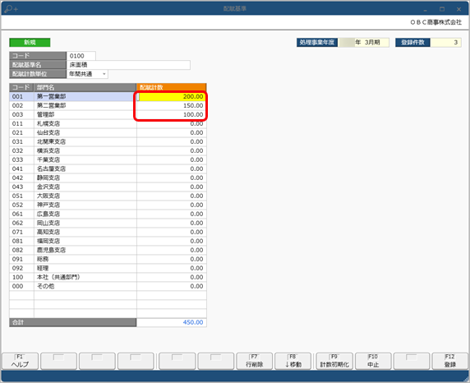The height and width of the screenshot is (383, 470).
Task: Open the 配賦計数単位 dropdown arrow
Action: coord(104,74)
